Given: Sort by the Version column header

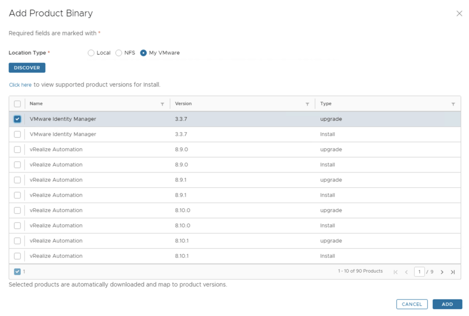Looking at the screenshot, I should click(183, 104).
